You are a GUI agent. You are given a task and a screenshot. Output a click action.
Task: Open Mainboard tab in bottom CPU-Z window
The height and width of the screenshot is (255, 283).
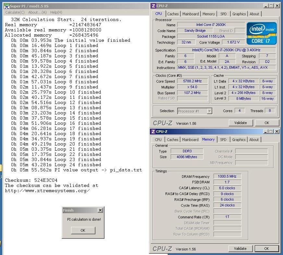point(190,140)
